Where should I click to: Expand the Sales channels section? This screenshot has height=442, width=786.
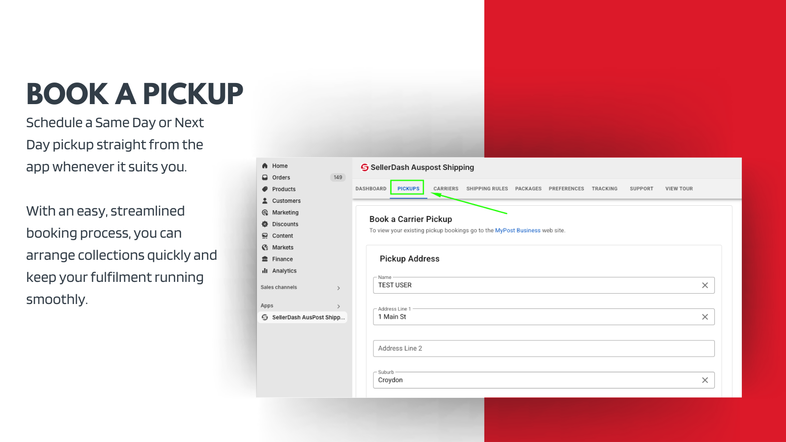click(x=338, y=288)
